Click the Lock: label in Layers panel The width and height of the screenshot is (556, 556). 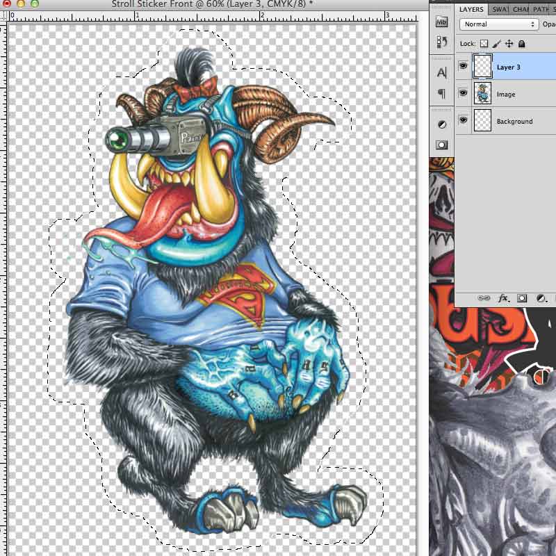pyautogui.click(x=467, y=44)
